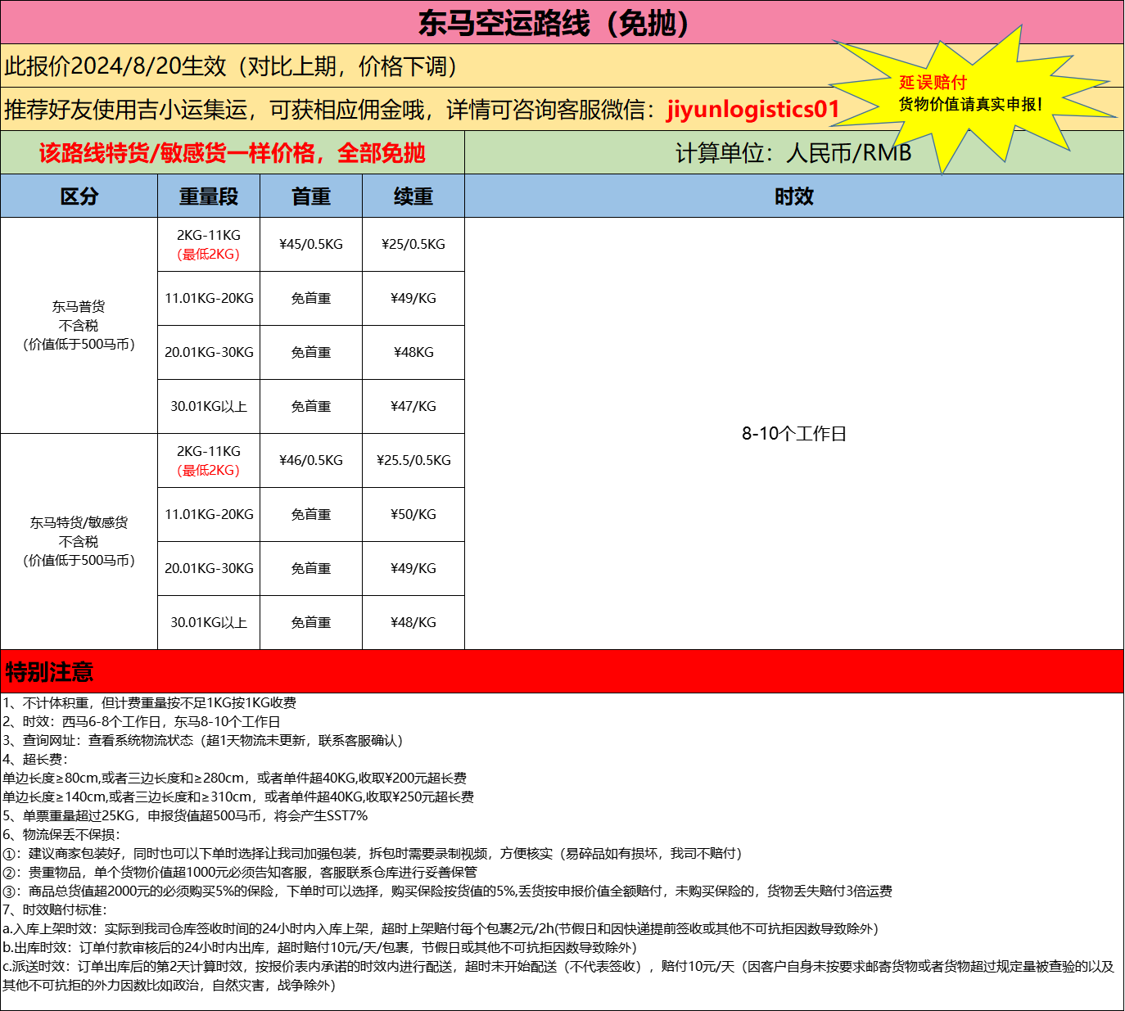Select item ① 建议商家包装好 line
Screen dimensions: 1125x1011
pos(373,854)
